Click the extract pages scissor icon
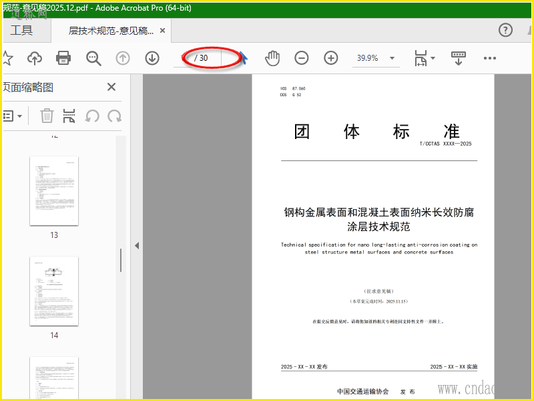The image size is (534, 401). coord(69,116)
